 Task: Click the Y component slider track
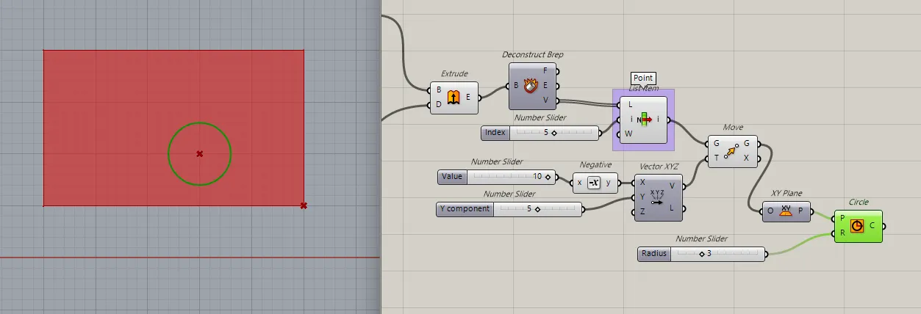pos(537,209)
